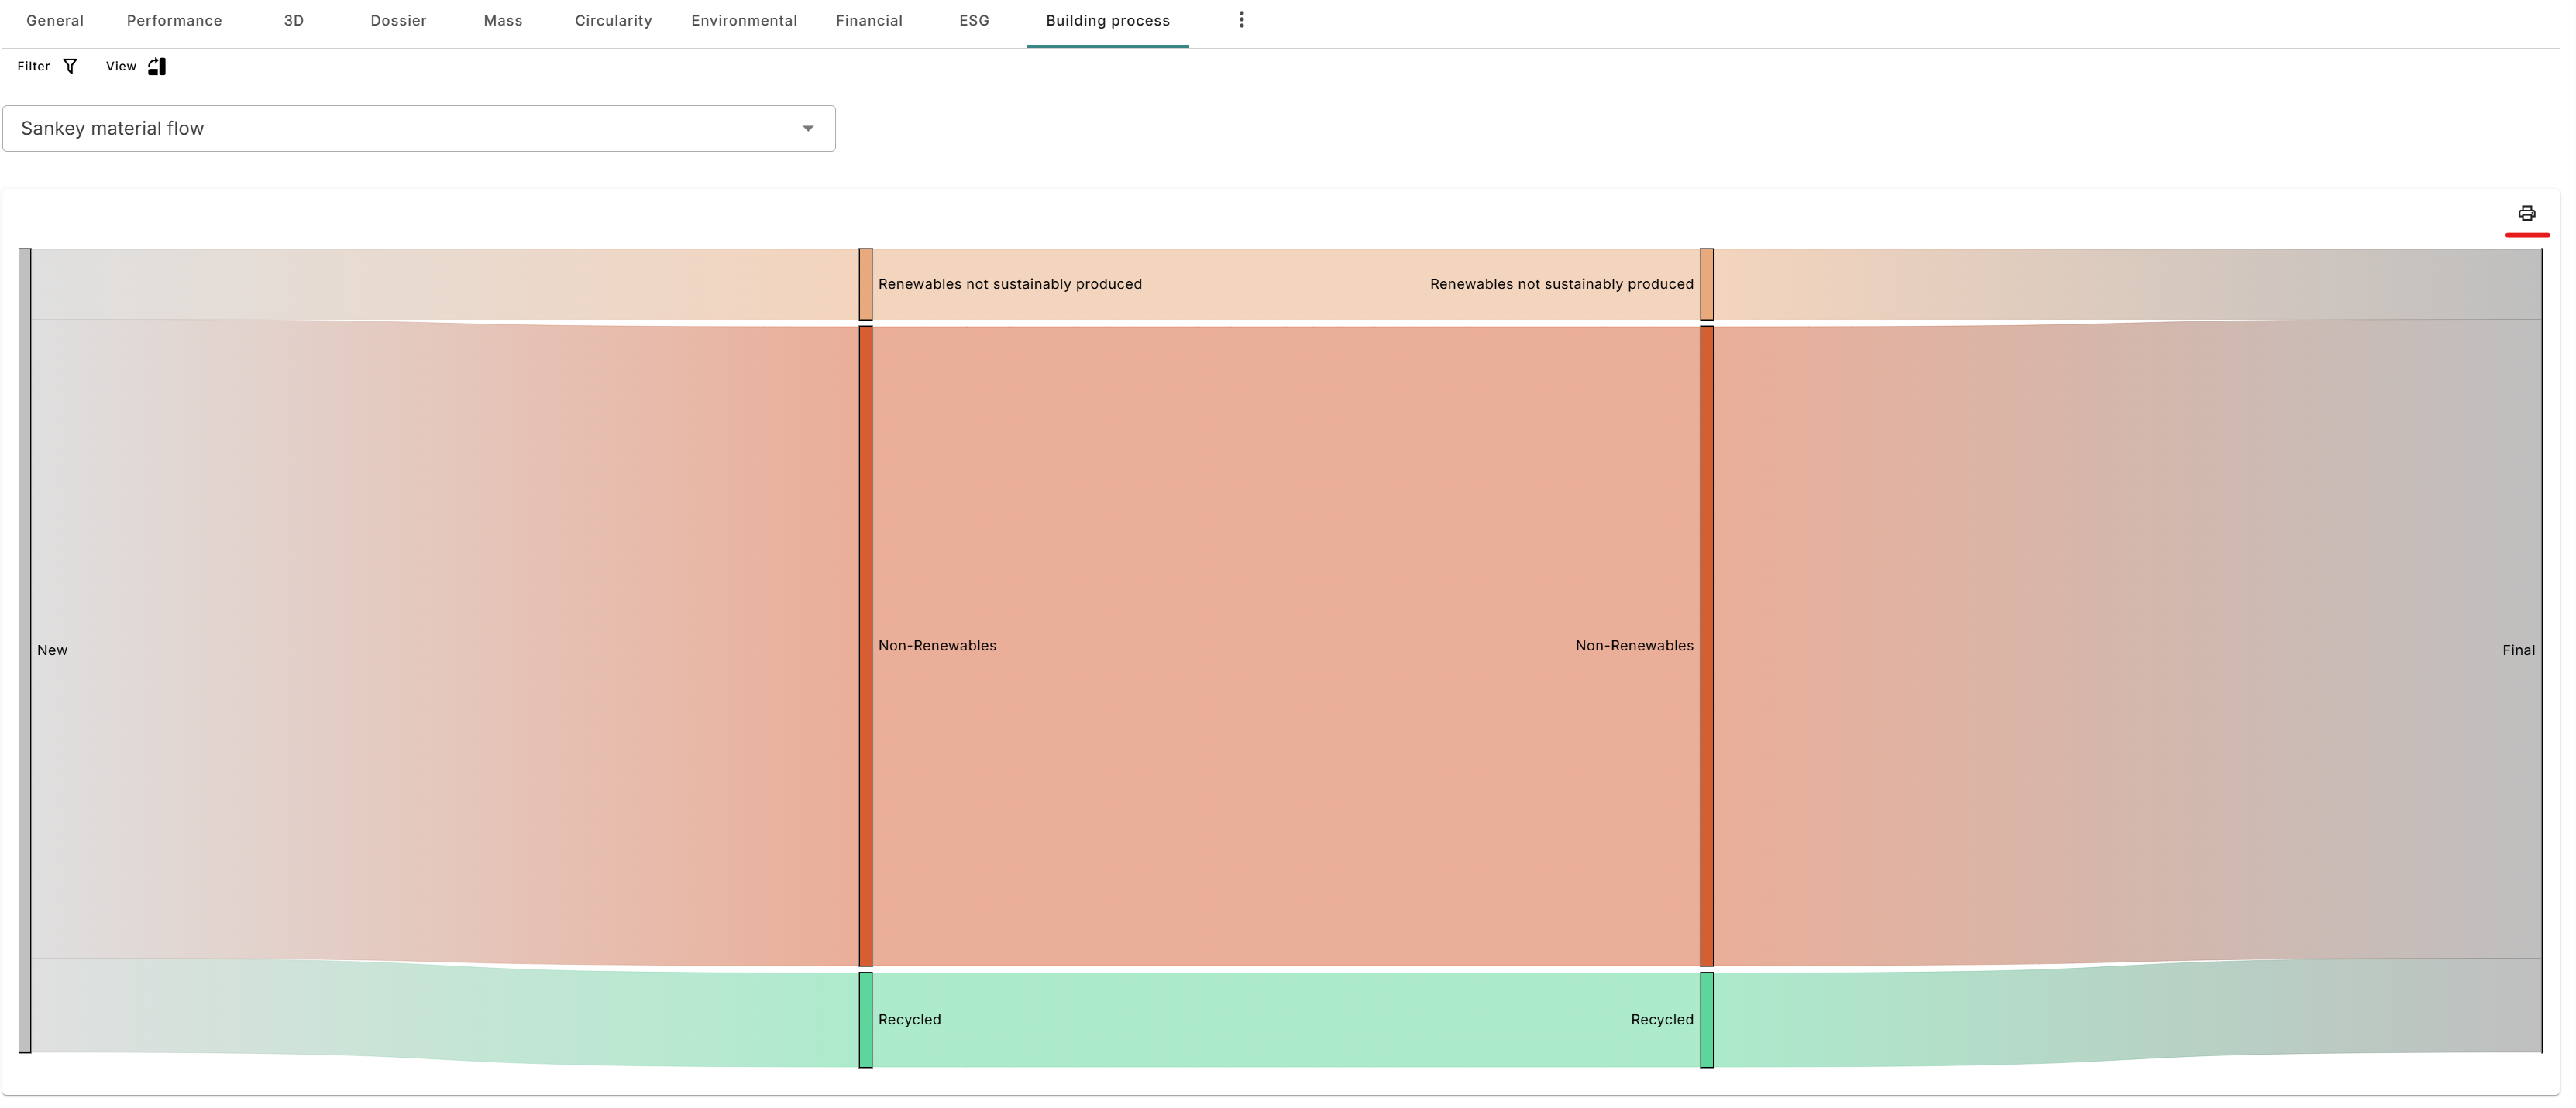The width and height of the screenshot is (2576, 1108).
Task: Click the Filter label
Action: (33, 67)
